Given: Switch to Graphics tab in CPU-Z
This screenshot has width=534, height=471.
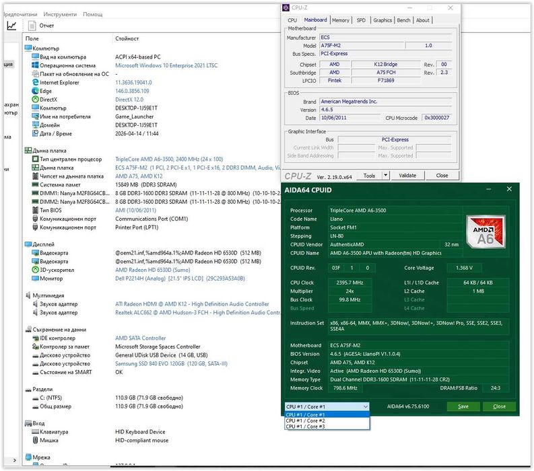Looking at the screenshot, I should pyautogui.click(x=382, y=20).
